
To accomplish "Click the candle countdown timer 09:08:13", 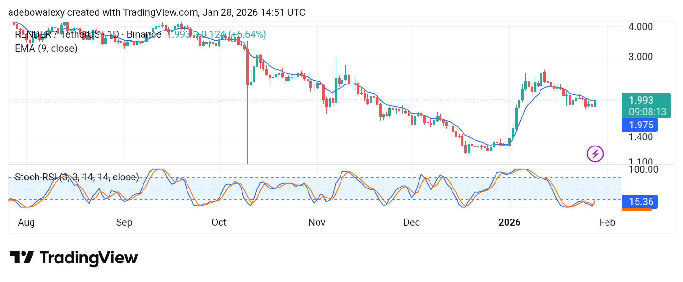I will [x=647, y=112].
